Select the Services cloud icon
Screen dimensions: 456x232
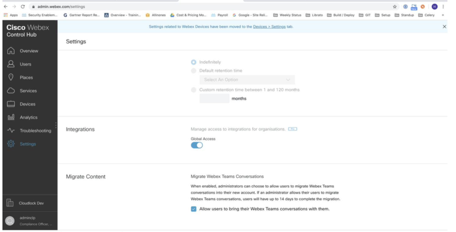point(11,91)
